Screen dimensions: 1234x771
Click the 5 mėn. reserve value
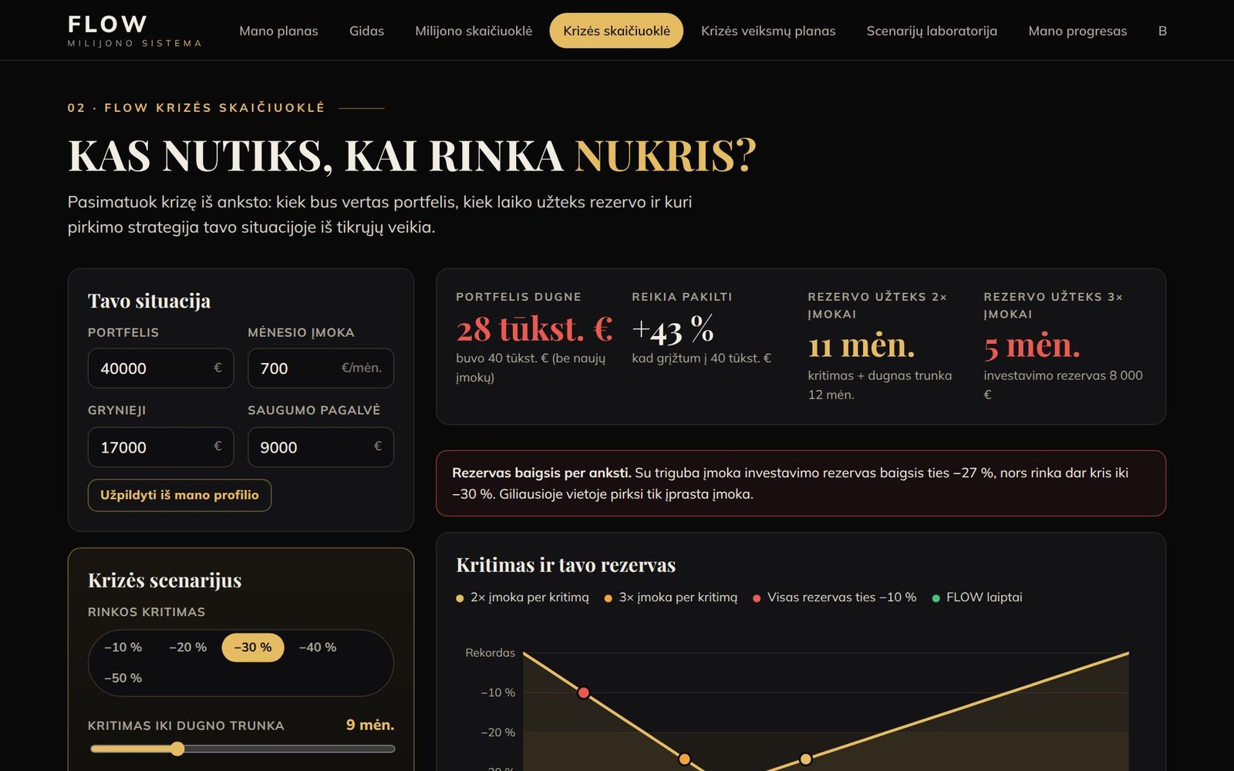[1032, 346]
